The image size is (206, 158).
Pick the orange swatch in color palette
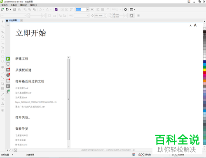click(205, 81)
